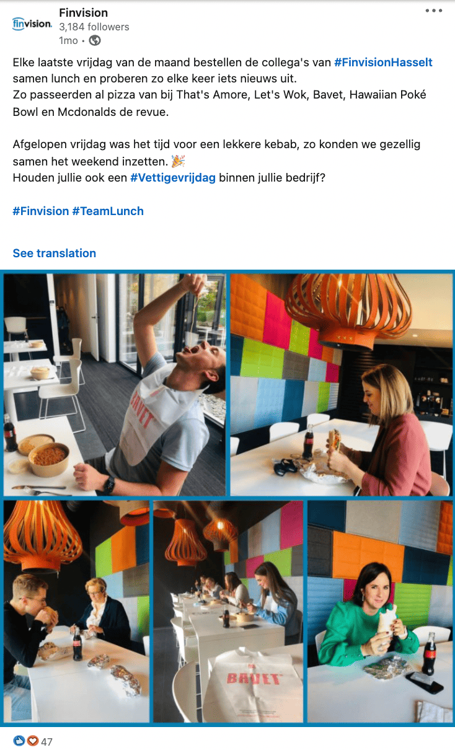
Task: Open the 47 reactions count
Action: [x=47, y=741]
